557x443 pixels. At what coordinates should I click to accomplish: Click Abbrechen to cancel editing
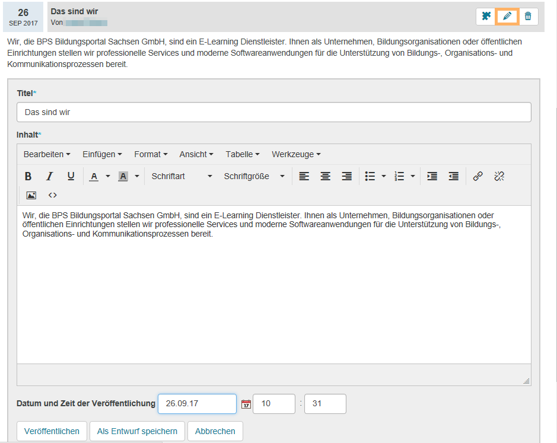(215, 431)
